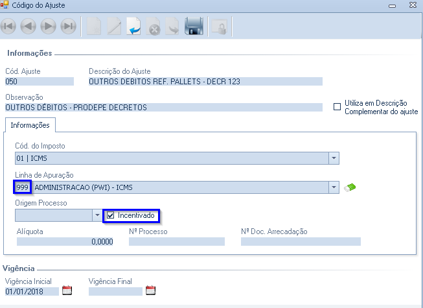Image resolution: width=423 pixels, height=308 pixels.
Task: Click the grayed arrow page icon
Action: click(172, 26)
